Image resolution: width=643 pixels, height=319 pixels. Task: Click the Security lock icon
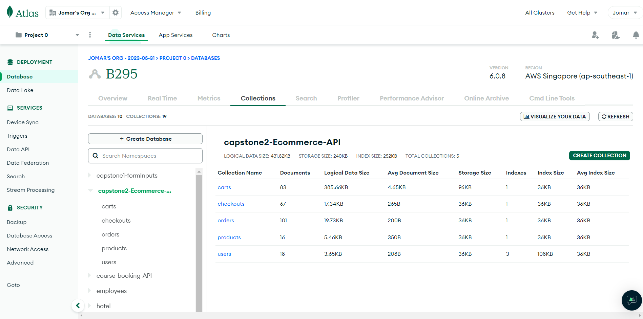click(x=10, y=208)
